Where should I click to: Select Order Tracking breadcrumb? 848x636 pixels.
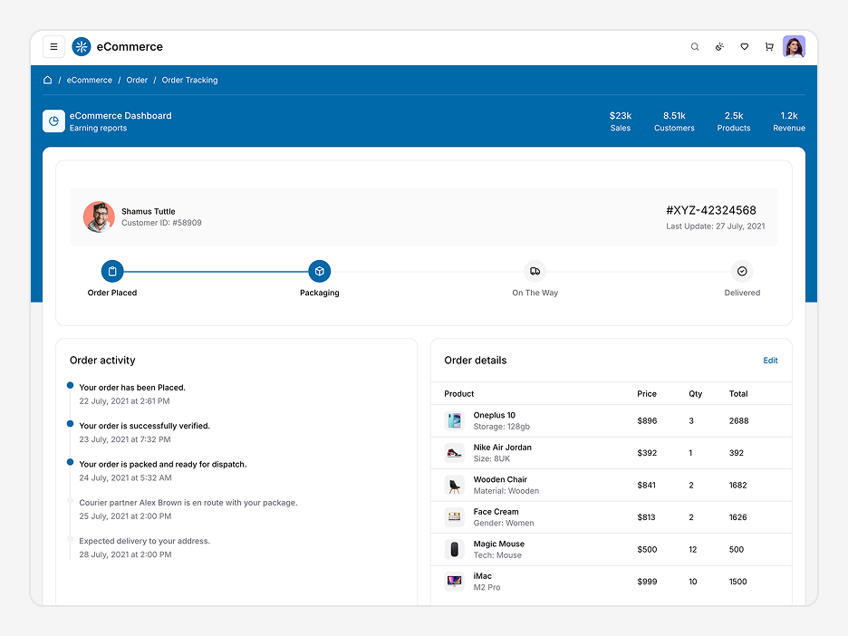point(190,80)
